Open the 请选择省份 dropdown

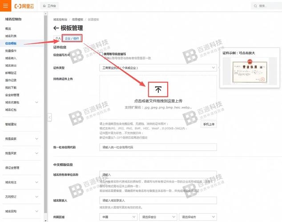click(158, 217)
